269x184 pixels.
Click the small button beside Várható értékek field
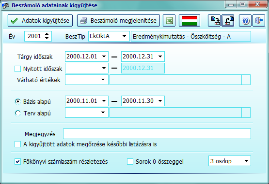246,80
